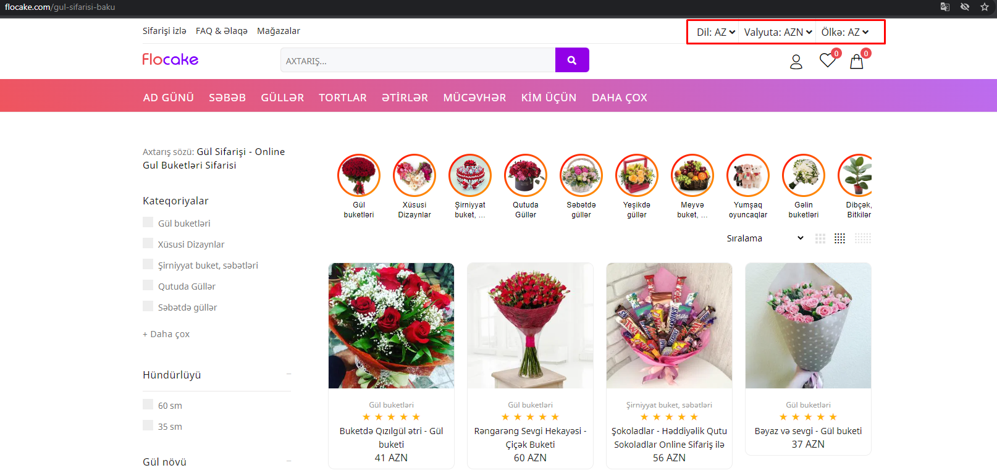The image size is (997, 473).
Task: Click the Flocake logo
Action: coord(170,59)
